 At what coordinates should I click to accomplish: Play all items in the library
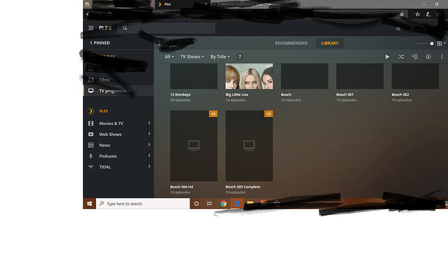pyautogui.click(x=387, y=57)
